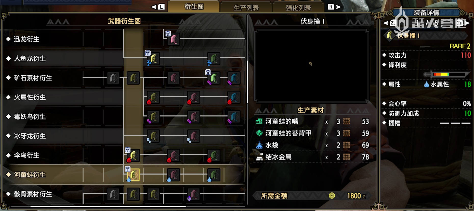This screenshot has height=211, width=474.
Task: Click the R right-arrow tab switcher
Action: (x=334, y=7)
